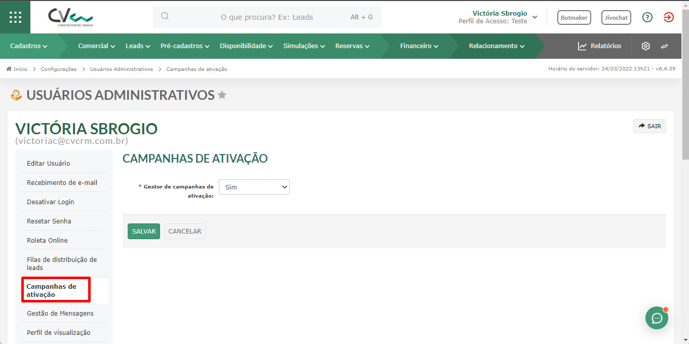Favorite page with the star icon
The height and width of the screenshot is (344, 689).
[x=222, y=95]
